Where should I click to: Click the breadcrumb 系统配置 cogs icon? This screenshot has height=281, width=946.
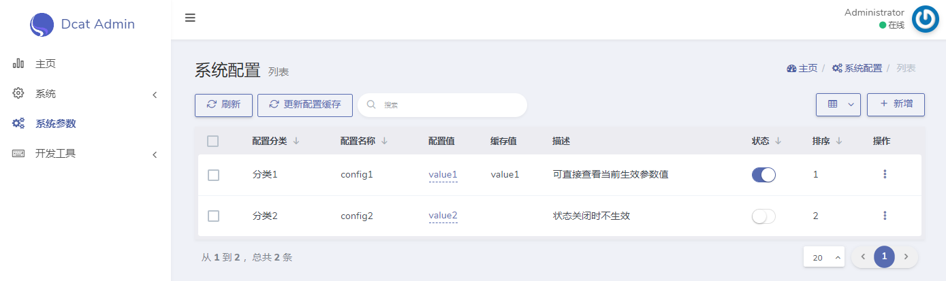coord(838,68)
